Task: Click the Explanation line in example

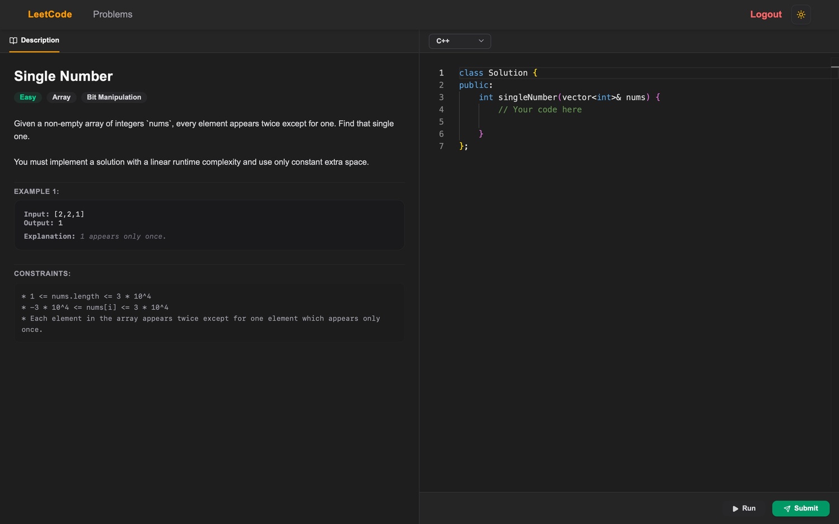Action: [x=95, y=237]
